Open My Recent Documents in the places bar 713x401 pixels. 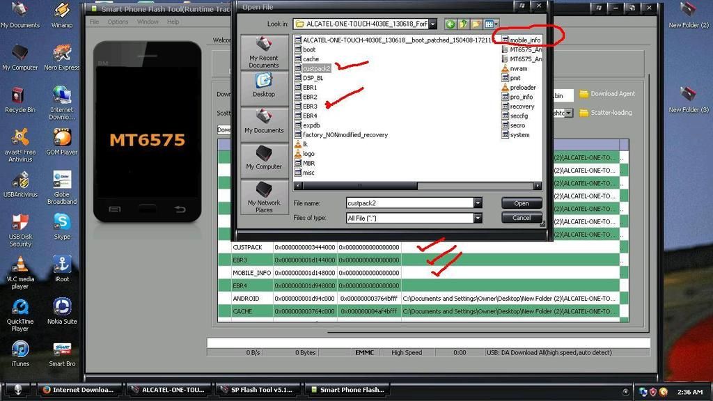264,52
